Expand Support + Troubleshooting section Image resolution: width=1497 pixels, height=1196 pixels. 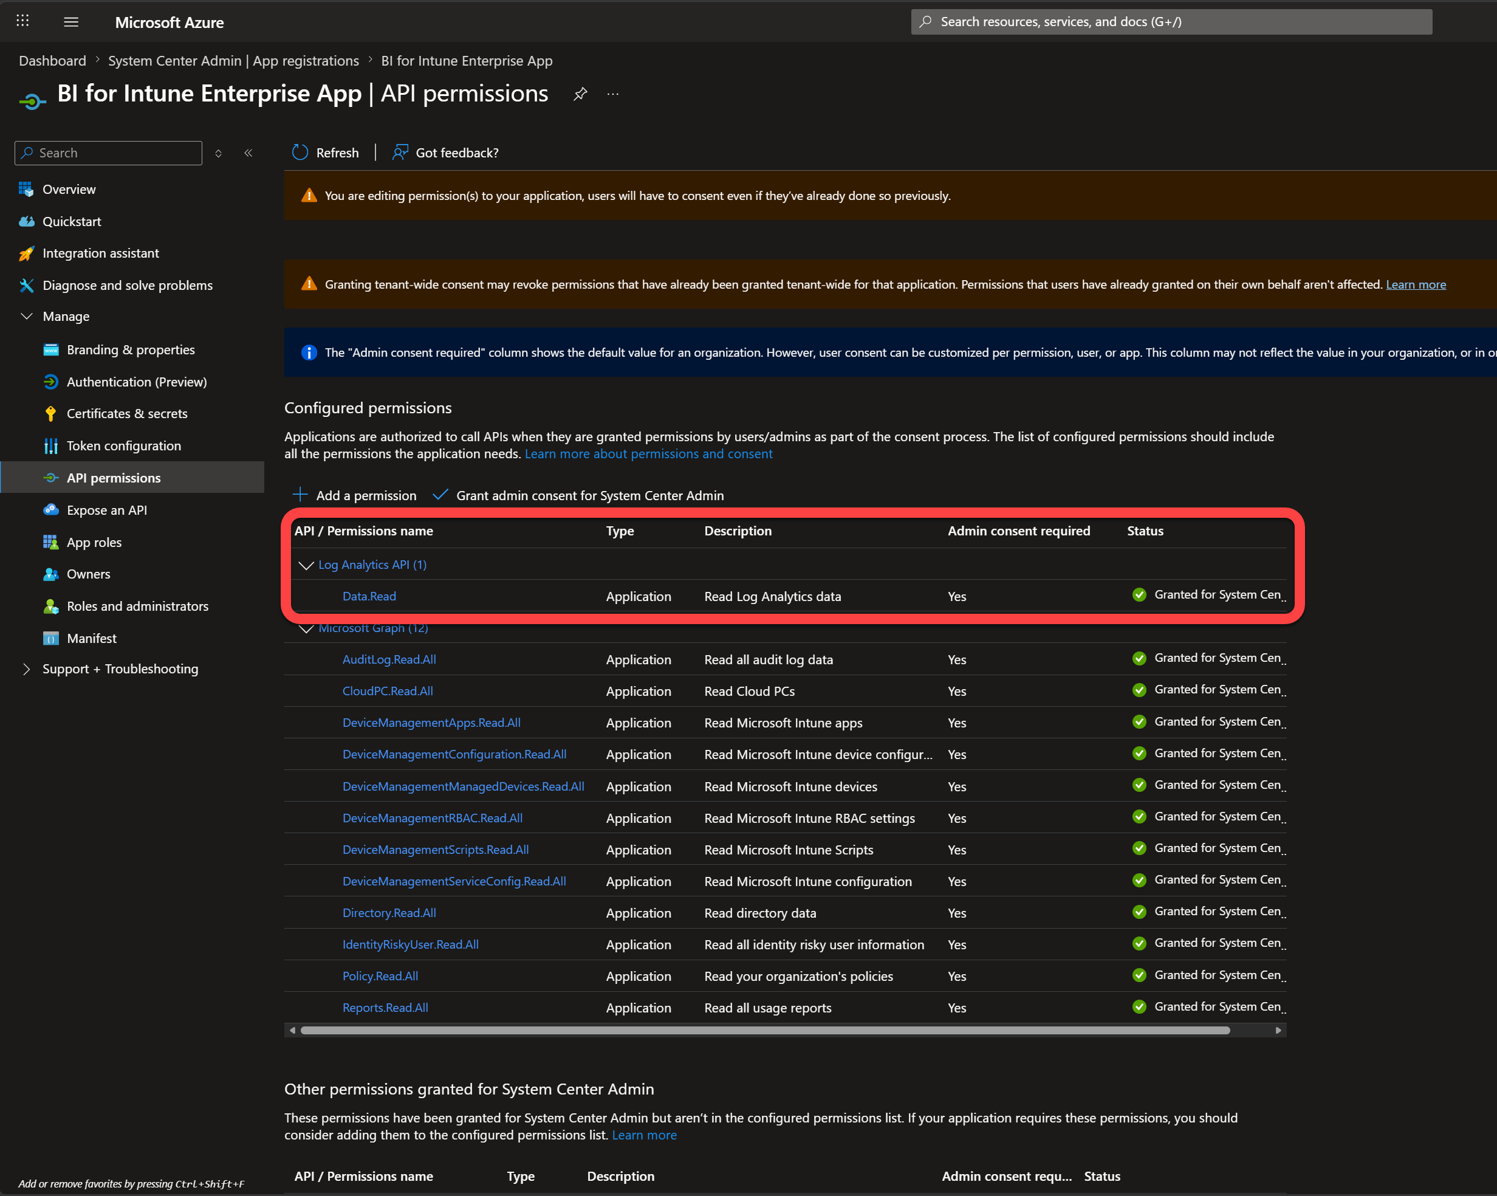point(26,670)
